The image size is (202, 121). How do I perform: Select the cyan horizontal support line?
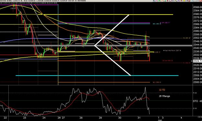coord(97,76)
